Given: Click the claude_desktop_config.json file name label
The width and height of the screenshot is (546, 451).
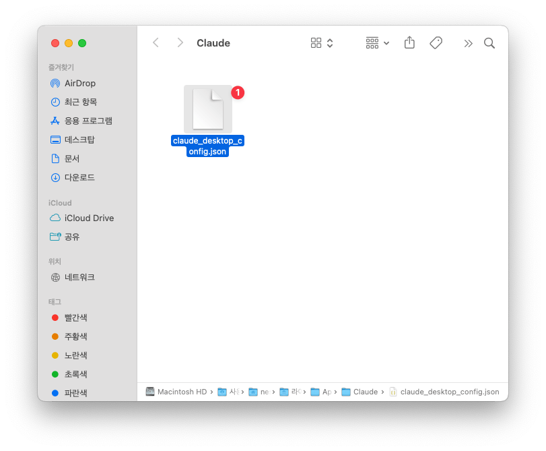Looking at the screenshot, I should click(207, 146).
